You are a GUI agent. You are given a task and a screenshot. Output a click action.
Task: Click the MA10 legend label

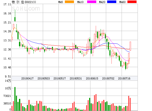[80, 2]
